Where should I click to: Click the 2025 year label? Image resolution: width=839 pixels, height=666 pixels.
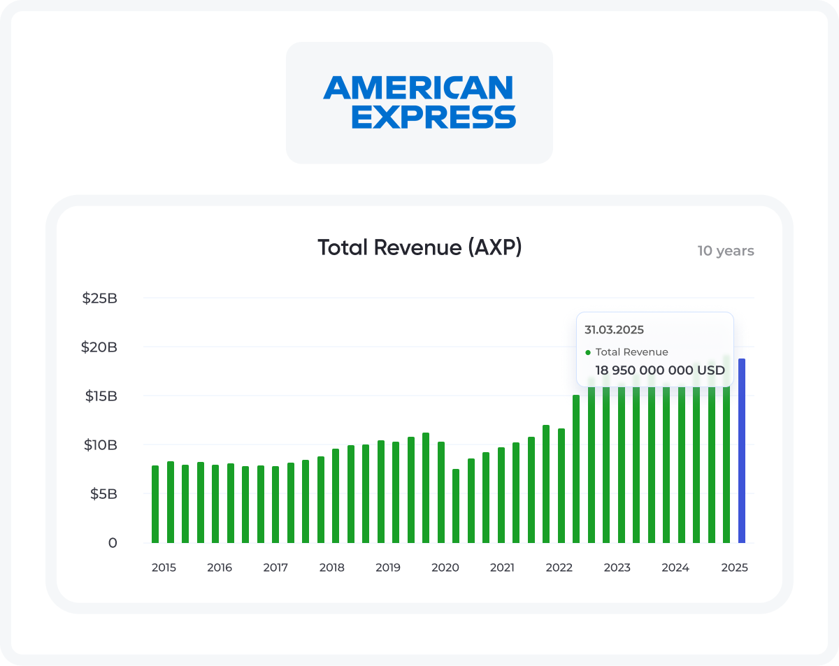pos(735,567)
